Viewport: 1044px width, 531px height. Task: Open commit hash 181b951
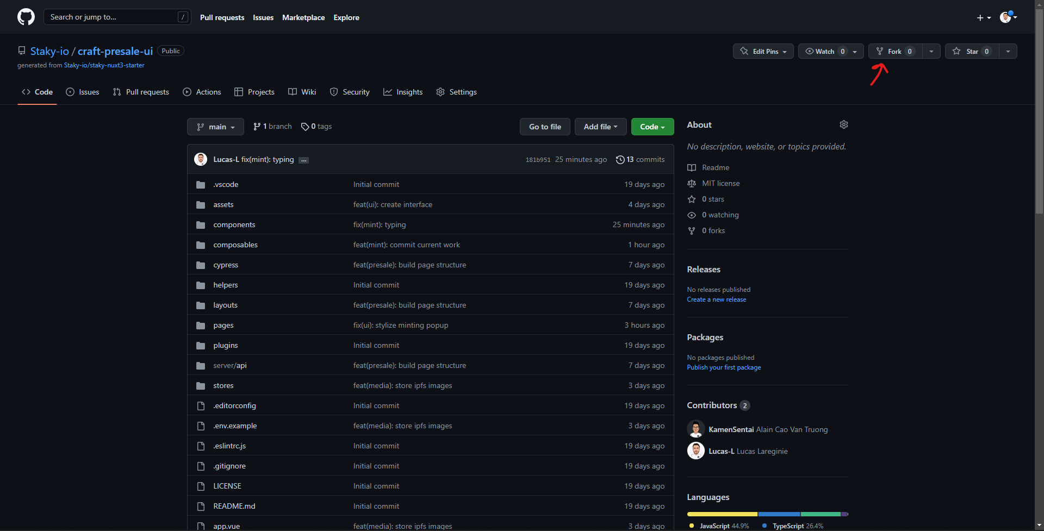pos(538,160)
